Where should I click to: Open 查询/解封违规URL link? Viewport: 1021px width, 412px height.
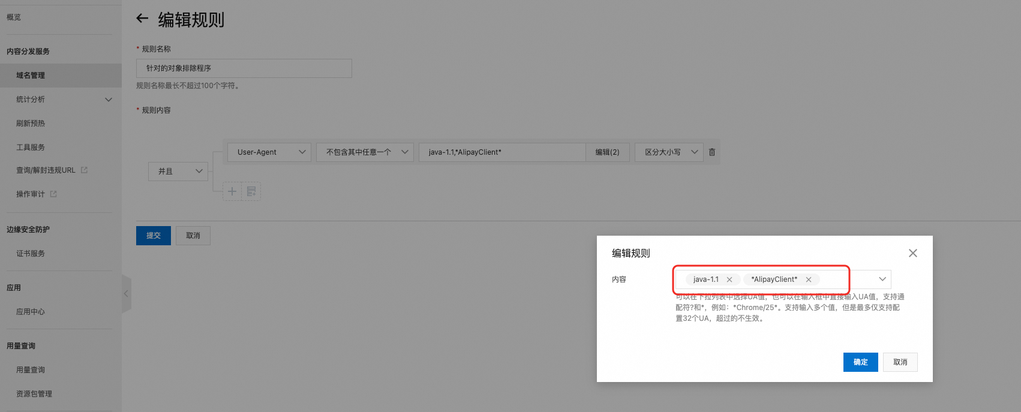coord(46,170)
